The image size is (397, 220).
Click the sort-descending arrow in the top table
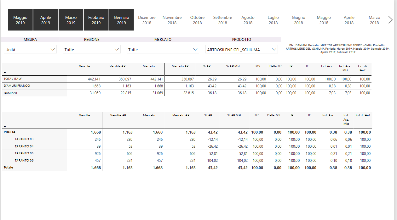click(5, 73)
